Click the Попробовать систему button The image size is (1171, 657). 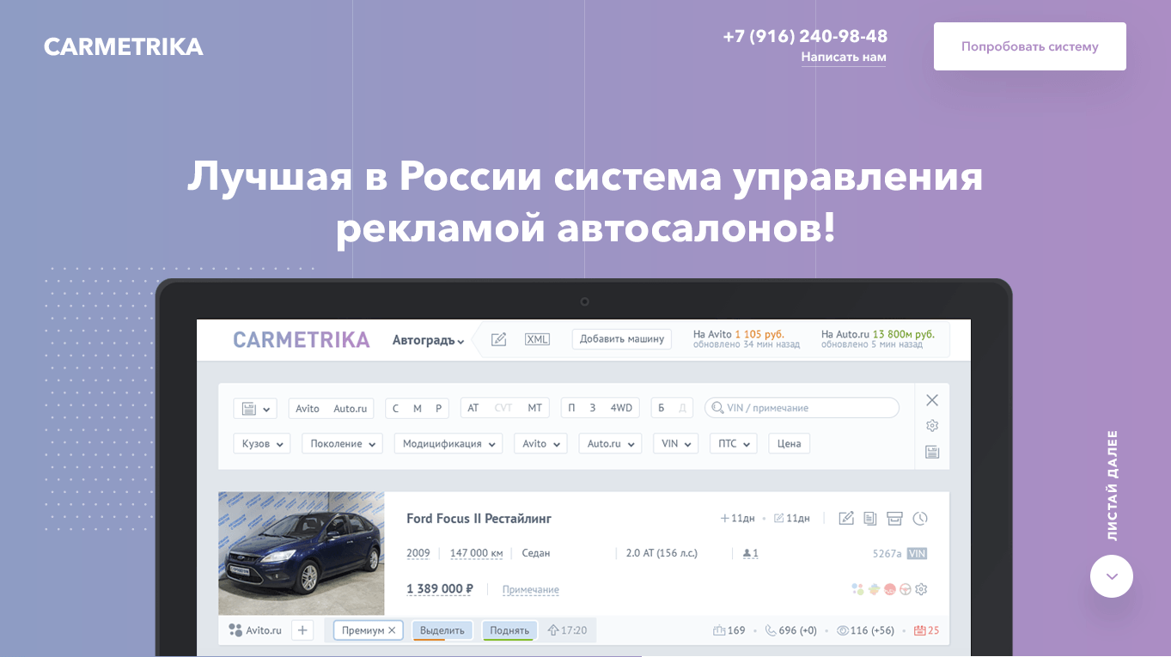point(1030,46)
